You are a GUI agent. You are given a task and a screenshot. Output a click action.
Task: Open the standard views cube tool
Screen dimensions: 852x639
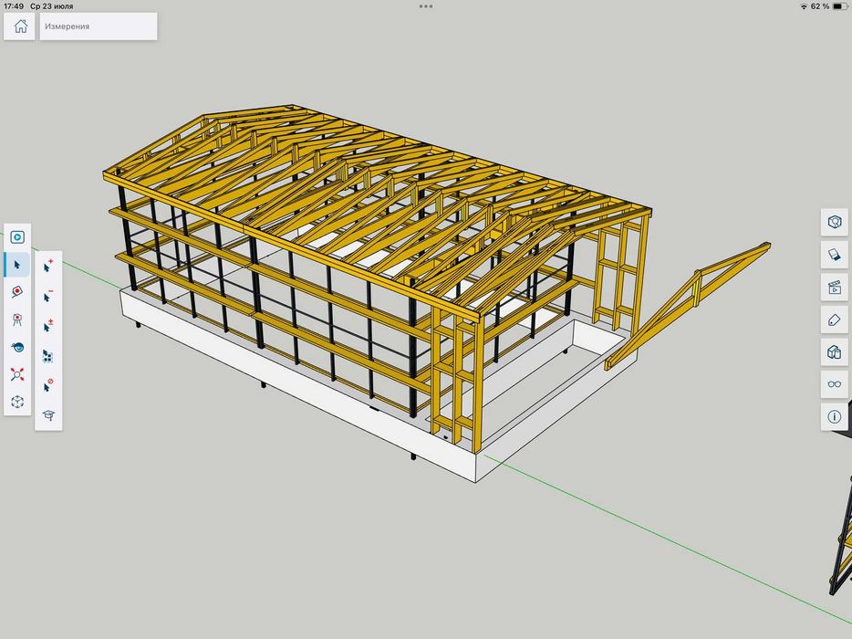coord(16,402)
